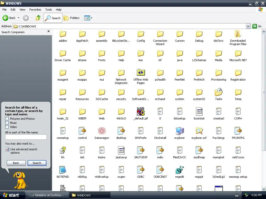The image size is (266, 199).
Task: Check the Pictures and Photos checkbox
Action: 7,118
